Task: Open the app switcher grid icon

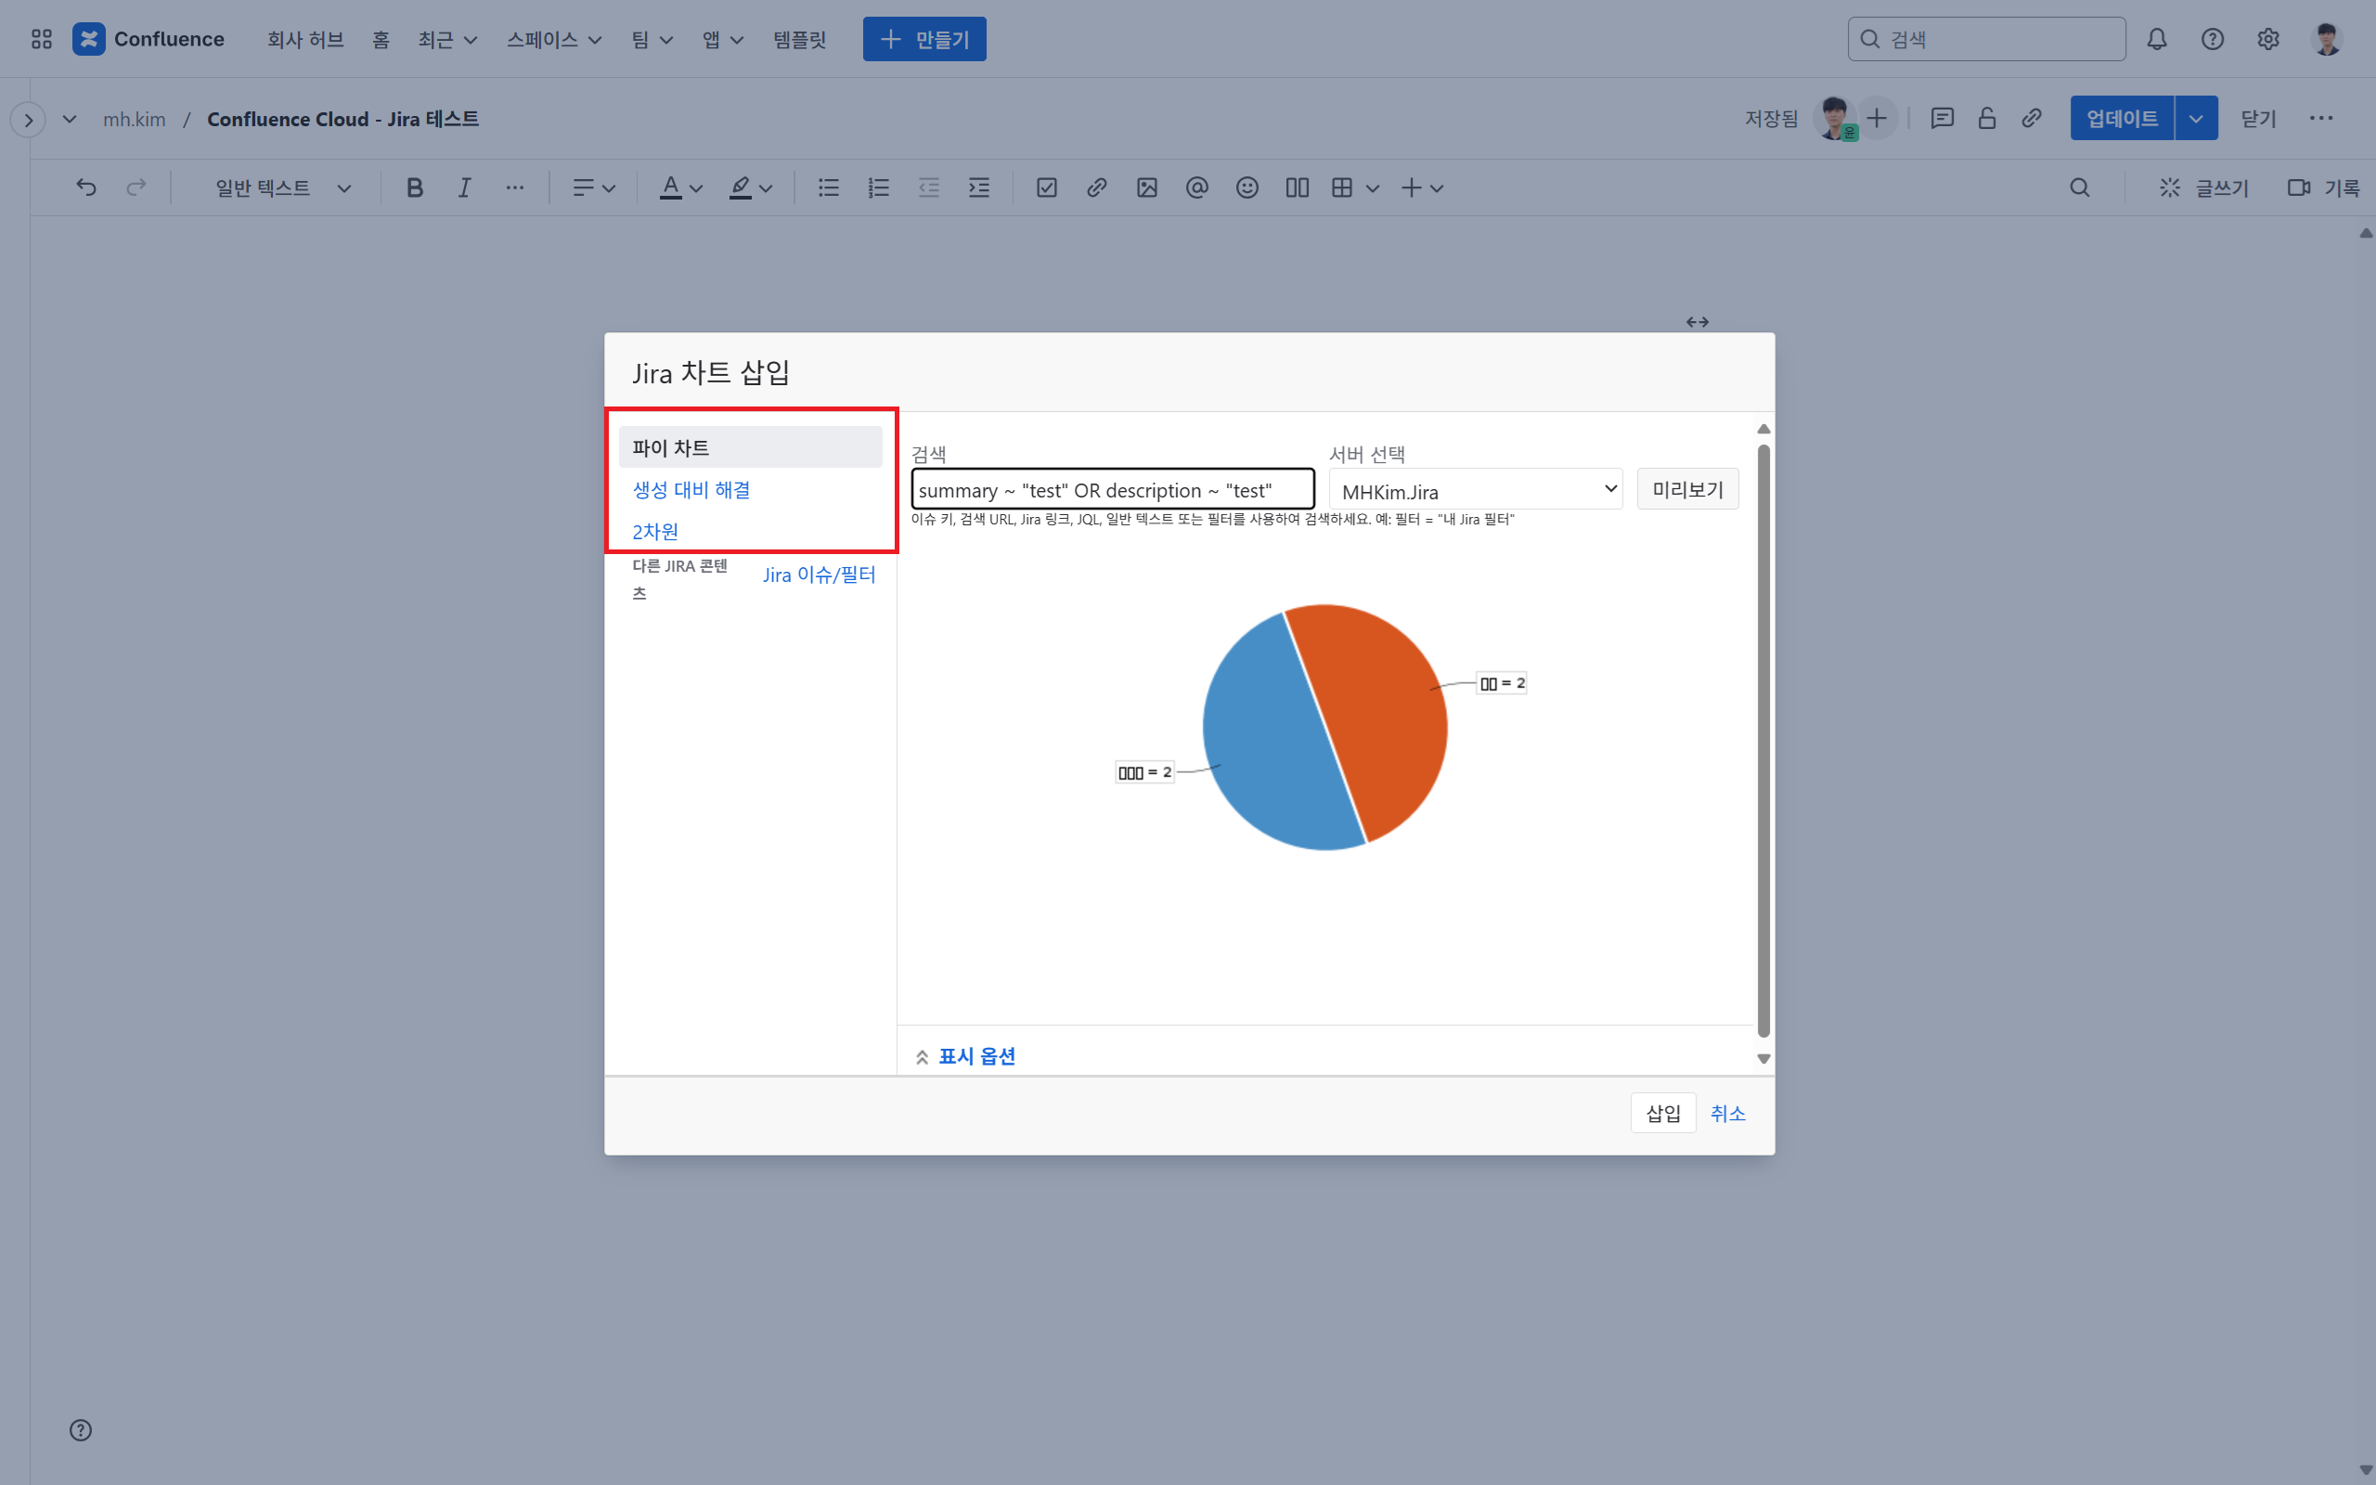Action: 41,39
